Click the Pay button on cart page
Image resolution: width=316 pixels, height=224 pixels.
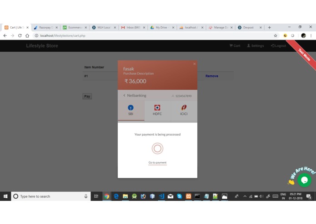(x=87, y=96)
